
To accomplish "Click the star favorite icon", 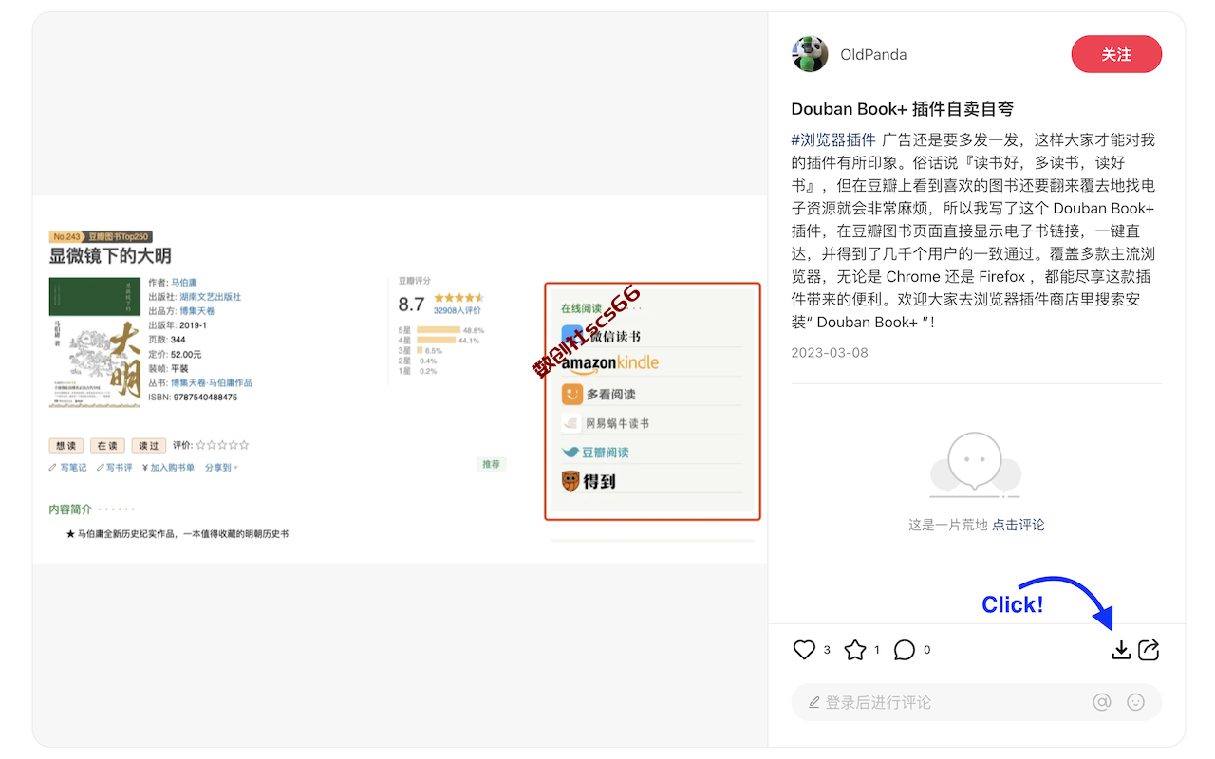I will [855, 650].
